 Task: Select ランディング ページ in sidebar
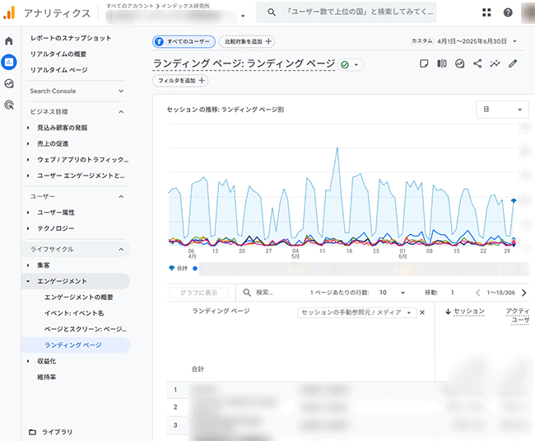coord(76,345)
